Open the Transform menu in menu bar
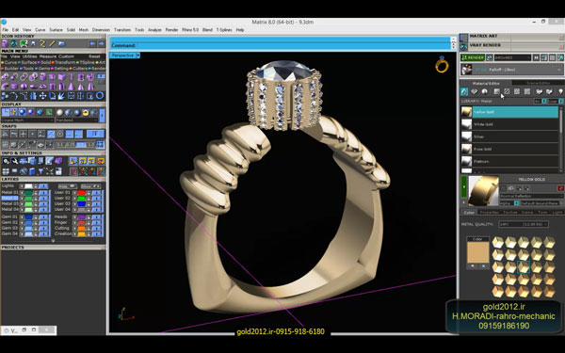Viewport: 565px width, 353px height. coord(122,30)
